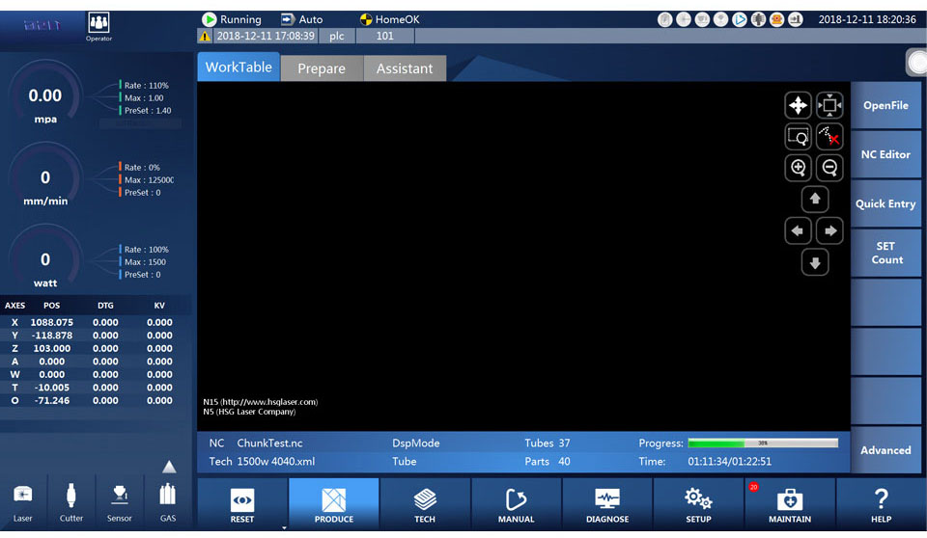This screenshot has width=927, height=538.
Task: Switch to the Assistant tab
Action: click(405, 68)
